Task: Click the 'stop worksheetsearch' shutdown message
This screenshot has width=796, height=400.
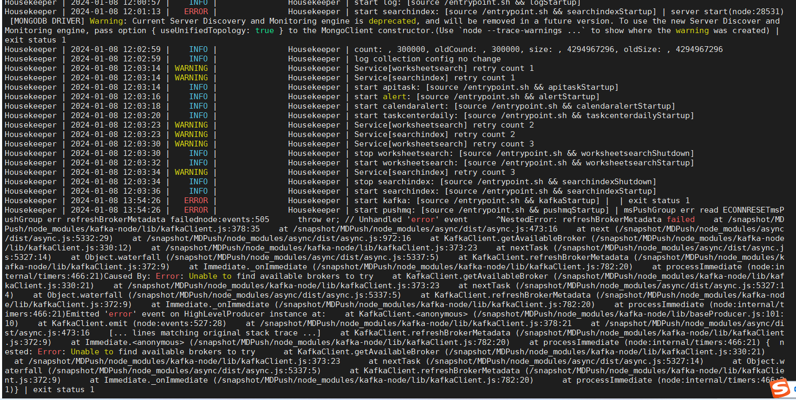Action: tap(523, 153)
